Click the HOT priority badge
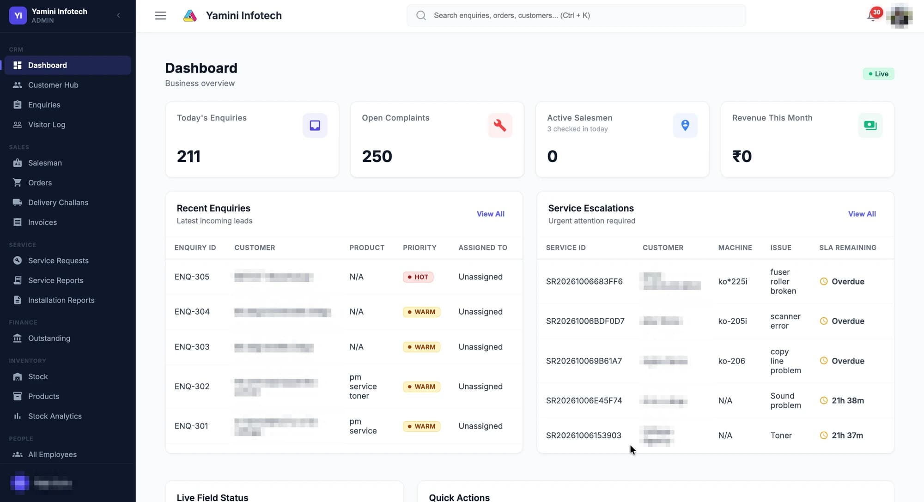 coord(418,277)
